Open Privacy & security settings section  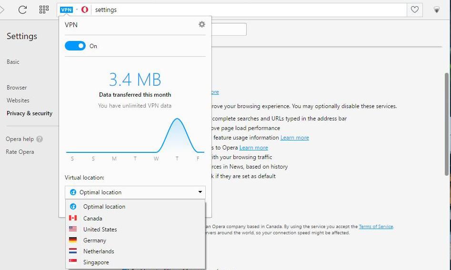30,113
